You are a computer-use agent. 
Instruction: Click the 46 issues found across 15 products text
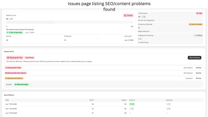click(20, 29)
